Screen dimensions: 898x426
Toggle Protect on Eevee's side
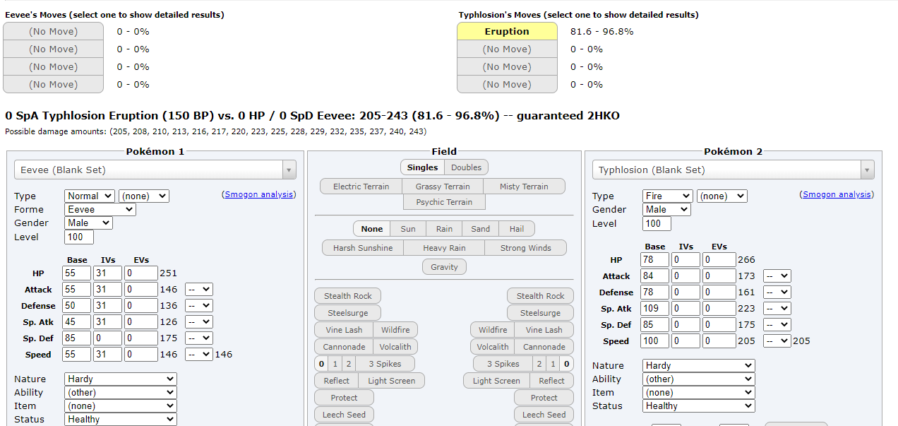coord(345,398)
